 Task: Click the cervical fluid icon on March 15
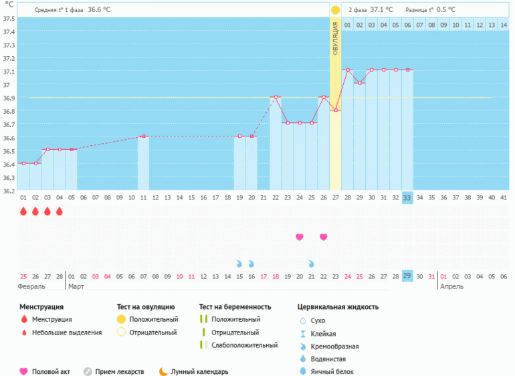[x=239, y=264]
